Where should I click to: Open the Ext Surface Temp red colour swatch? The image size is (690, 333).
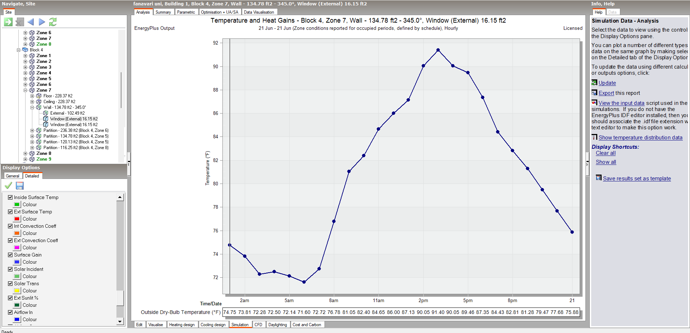(x=17, y=219)
